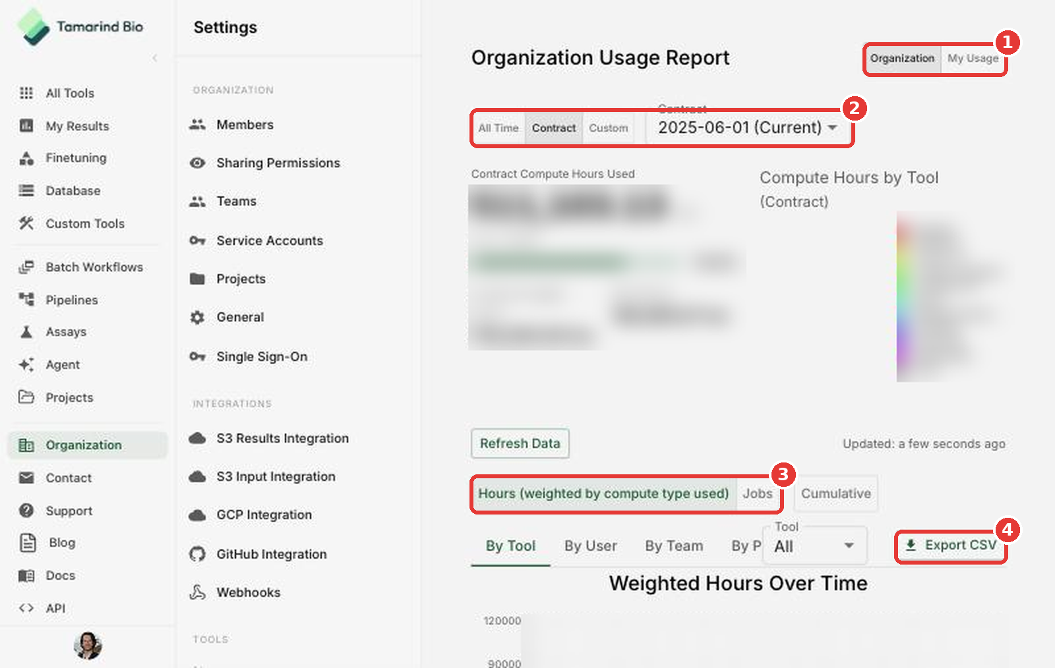The height and width of the screenshot is (668, 1055).
Task: Click the Finetuning shapes icon
Action: tap(26, 158)
